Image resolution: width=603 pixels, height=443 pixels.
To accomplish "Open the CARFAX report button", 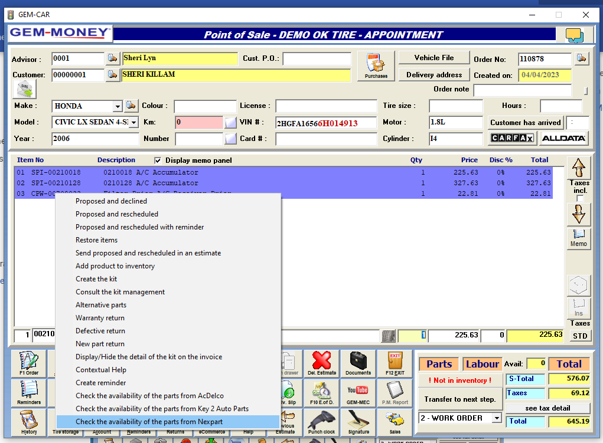I will (x=513, y=138).
